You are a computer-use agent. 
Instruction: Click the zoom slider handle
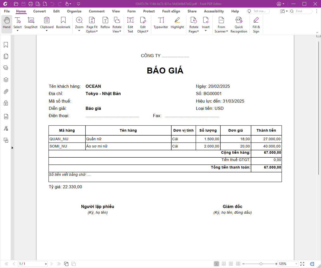pos(261,264)
